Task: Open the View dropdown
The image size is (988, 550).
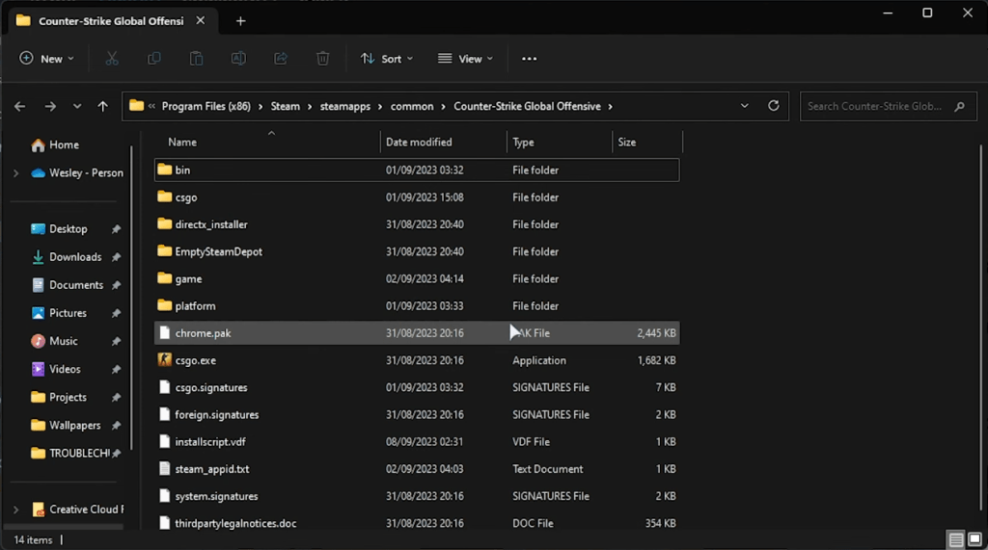Action: point(466,59)
